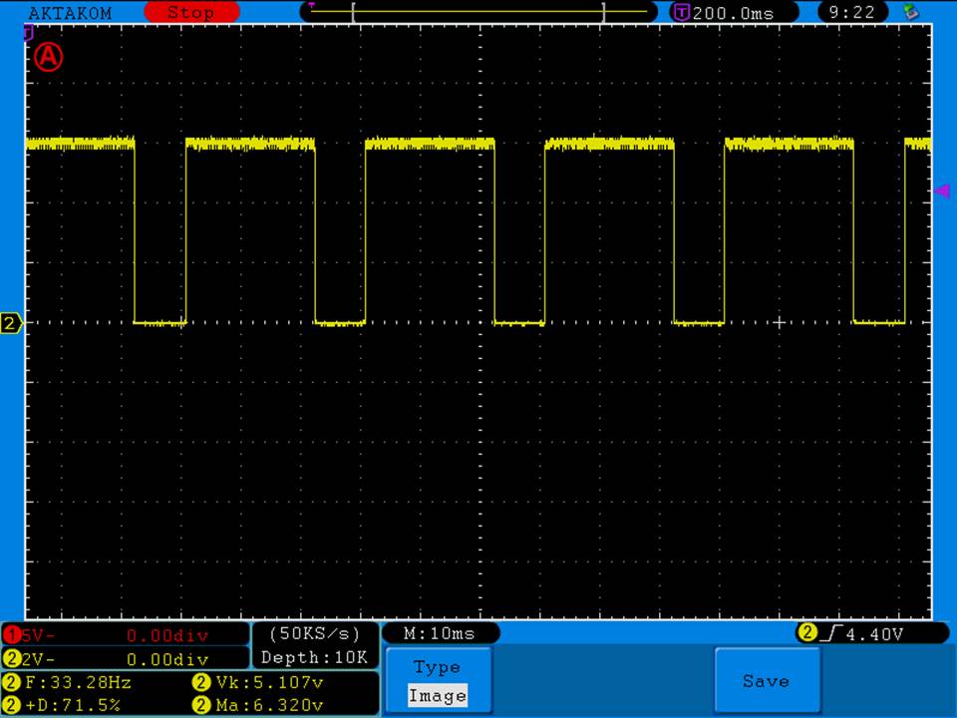
Task: Click the purple trigger position marker at top-left
Action: (x=27, y=32)
